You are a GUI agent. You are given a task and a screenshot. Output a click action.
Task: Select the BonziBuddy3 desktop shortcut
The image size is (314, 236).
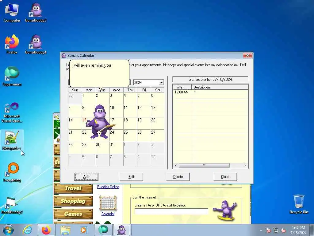(x=36, y=12)
